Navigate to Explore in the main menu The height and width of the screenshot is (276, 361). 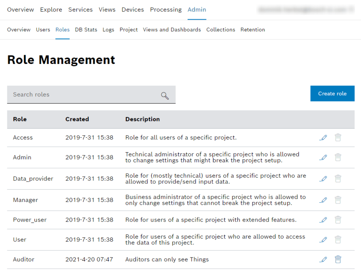pyautogui.click(x=51, y=9)
